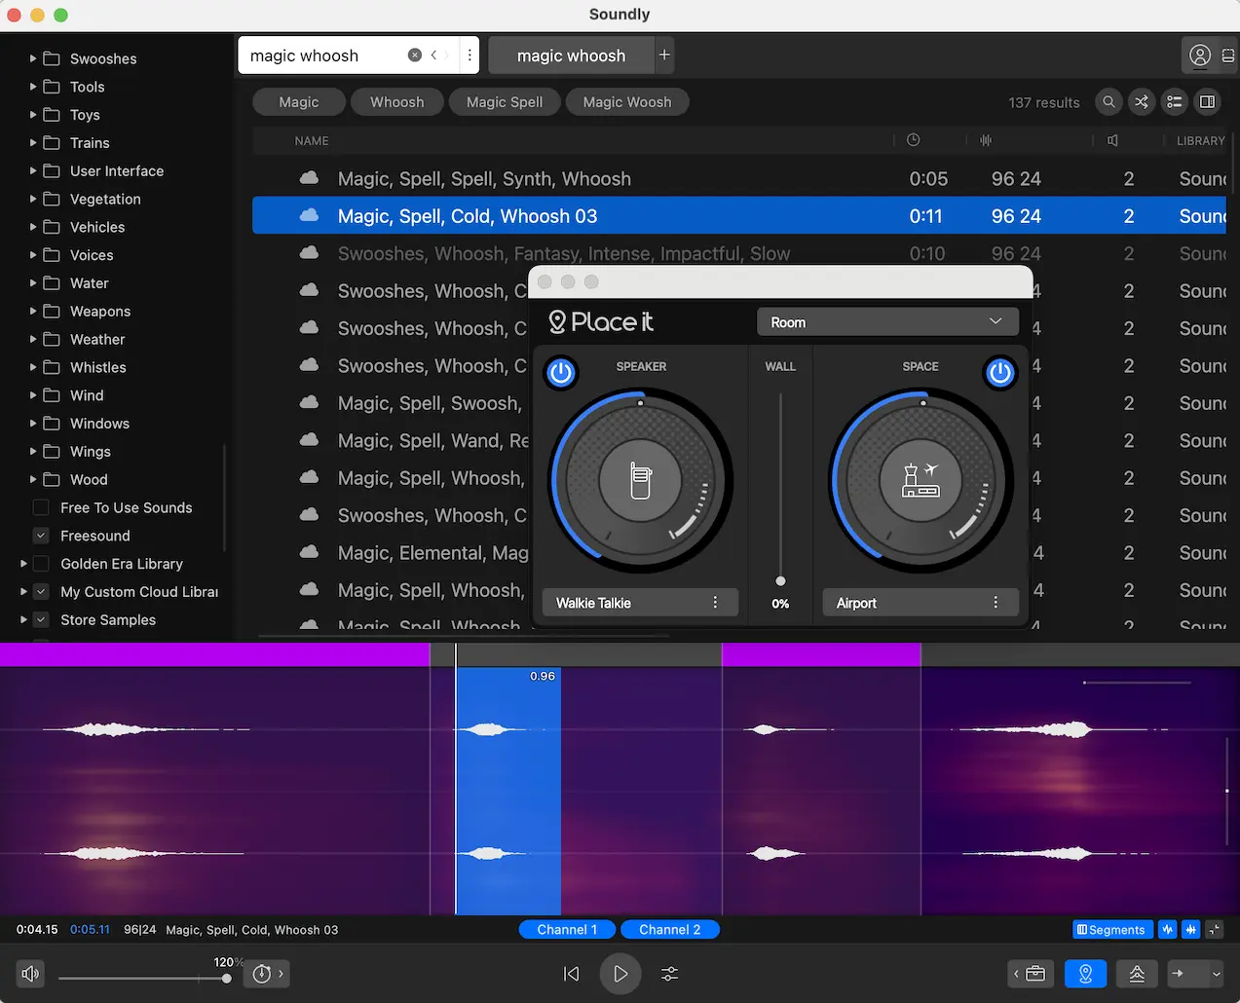Adjust the playback volume slider handle

click(226, 979)
